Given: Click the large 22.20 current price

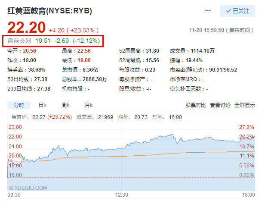Looking at the screenshot, I should (27, 28).
